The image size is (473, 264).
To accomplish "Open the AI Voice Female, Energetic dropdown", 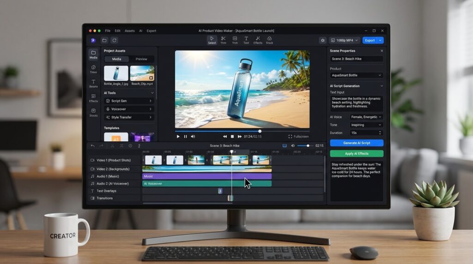I will click(x=366, y=117).
